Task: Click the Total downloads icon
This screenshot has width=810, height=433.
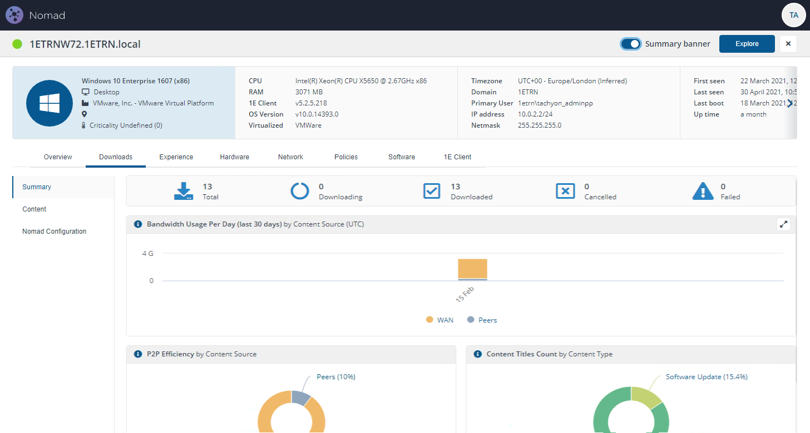Action: pos(184,191)
